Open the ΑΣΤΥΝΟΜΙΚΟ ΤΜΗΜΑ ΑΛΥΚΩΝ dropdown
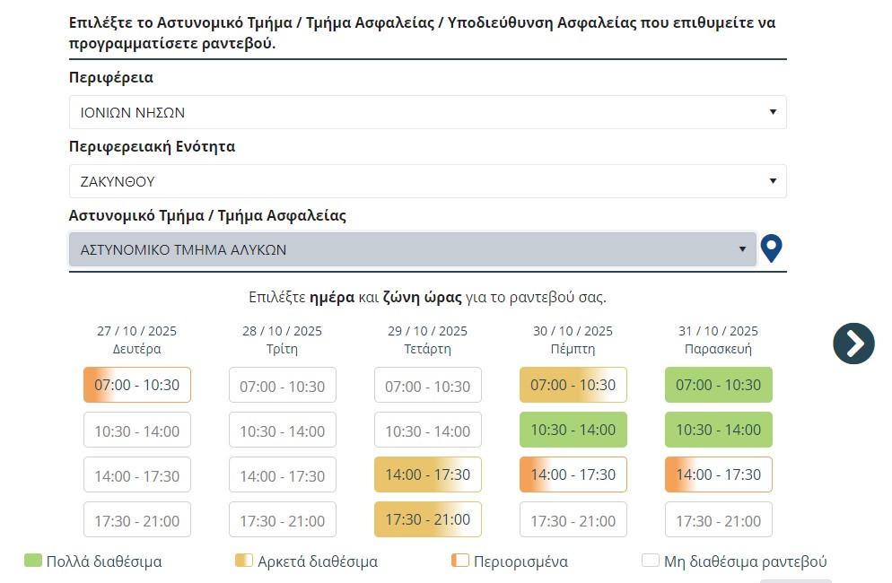The width and height of the screenshot is (892, 583). tap(412, 249)
